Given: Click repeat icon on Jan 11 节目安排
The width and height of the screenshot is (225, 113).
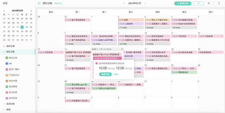Looking at the screenshot, I should click(x=195, y=37).
